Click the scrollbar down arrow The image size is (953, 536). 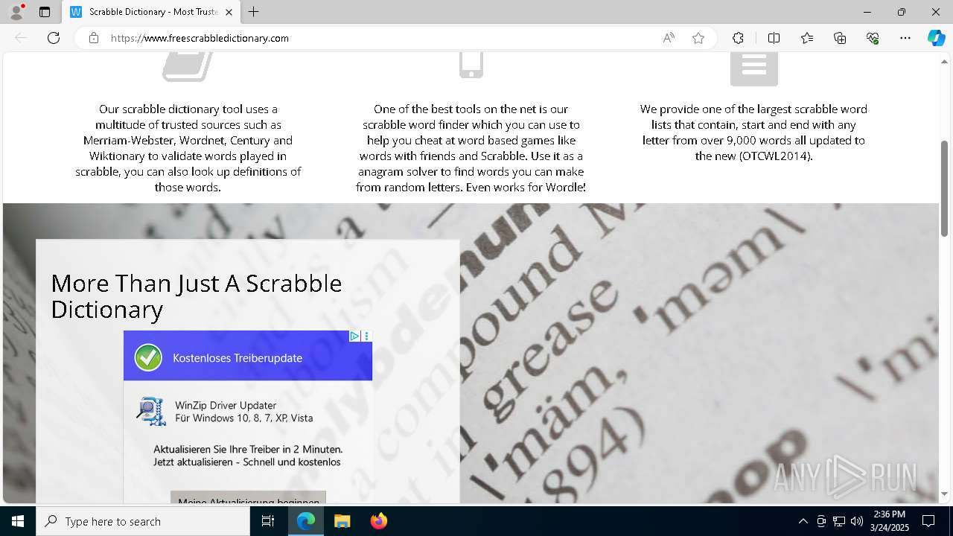point(944,494)
